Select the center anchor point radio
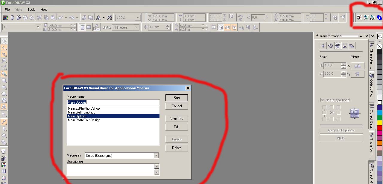 click(332, 113)
